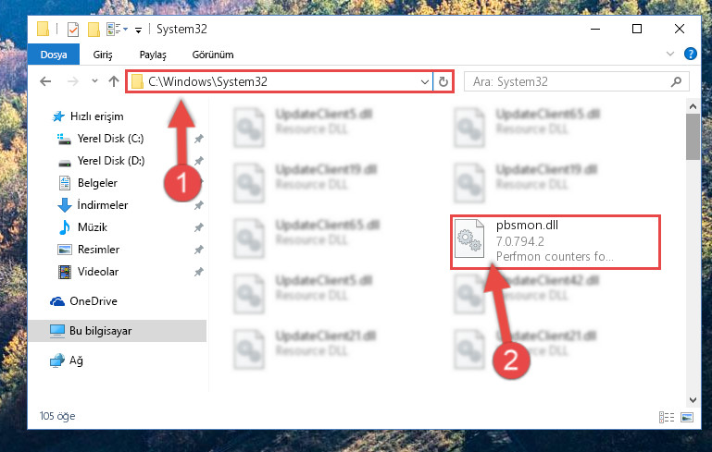
Task: Switch to large icons view in status bar
Action: pyautogui.click(x=687, y=417)
